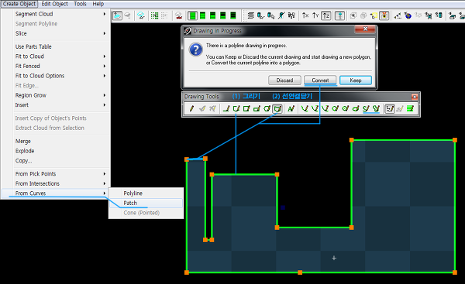Close the Drawing in Progress dialog
The image size is (465, 284).
(x=365, y=29)
